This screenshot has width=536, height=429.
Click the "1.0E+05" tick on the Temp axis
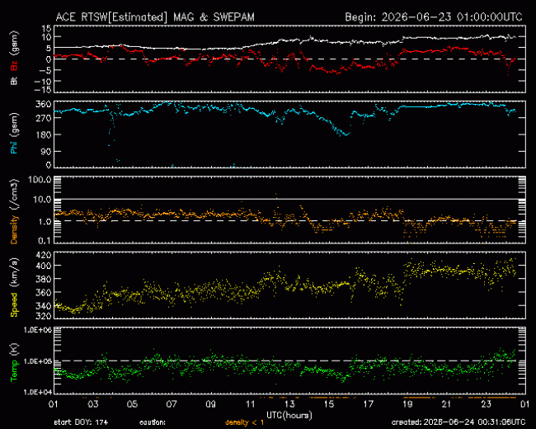(37, 361)
